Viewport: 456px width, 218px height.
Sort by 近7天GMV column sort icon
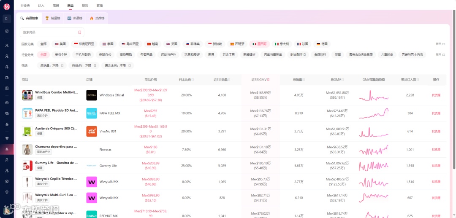(x=268, y=80)
